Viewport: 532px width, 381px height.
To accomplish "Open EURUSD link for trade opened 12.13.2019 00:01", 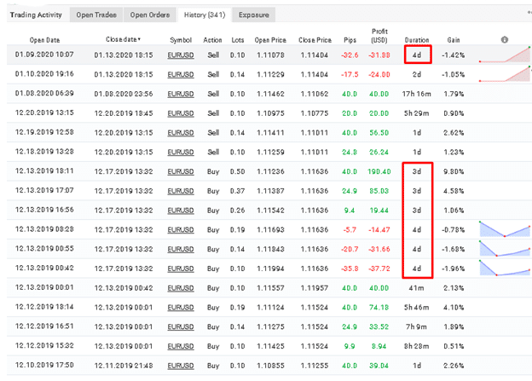I will click(x=181, y=288).
